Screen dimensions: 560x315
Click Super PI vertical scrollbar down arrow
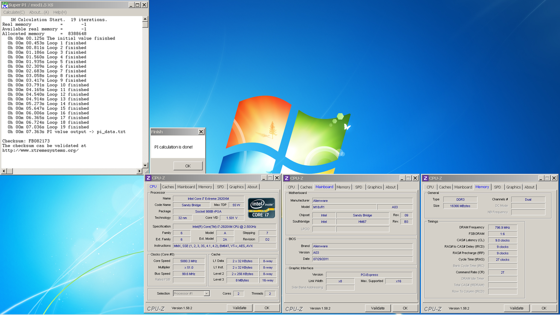click(x=145, y=165)
